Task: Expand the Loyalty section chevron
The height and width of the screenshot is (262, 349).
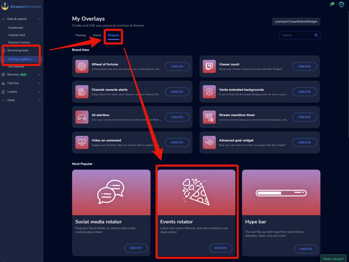Action: [40, 91]
